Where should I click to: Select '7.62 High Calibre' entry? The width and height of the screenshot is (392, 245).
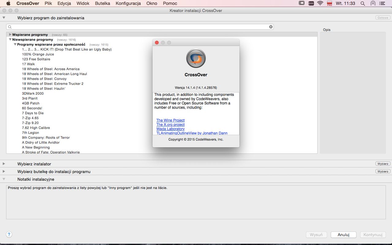click(36, 128)
